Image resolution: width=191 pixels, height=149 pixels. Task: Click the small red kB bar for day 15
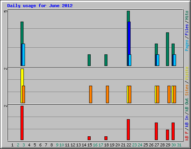(x=89, y=138)
